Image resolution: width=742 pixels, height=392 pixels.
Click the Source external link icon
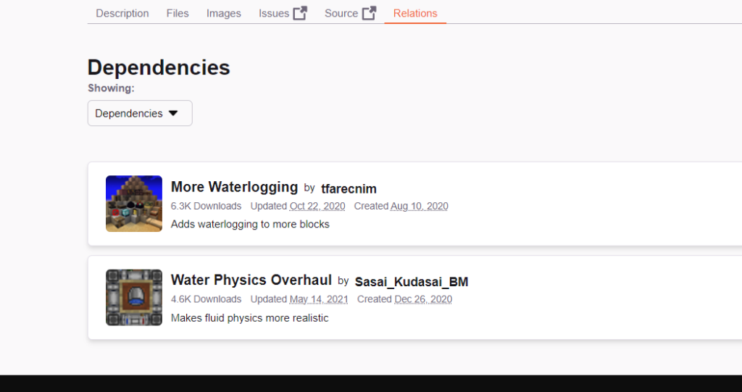pos(369,13)
